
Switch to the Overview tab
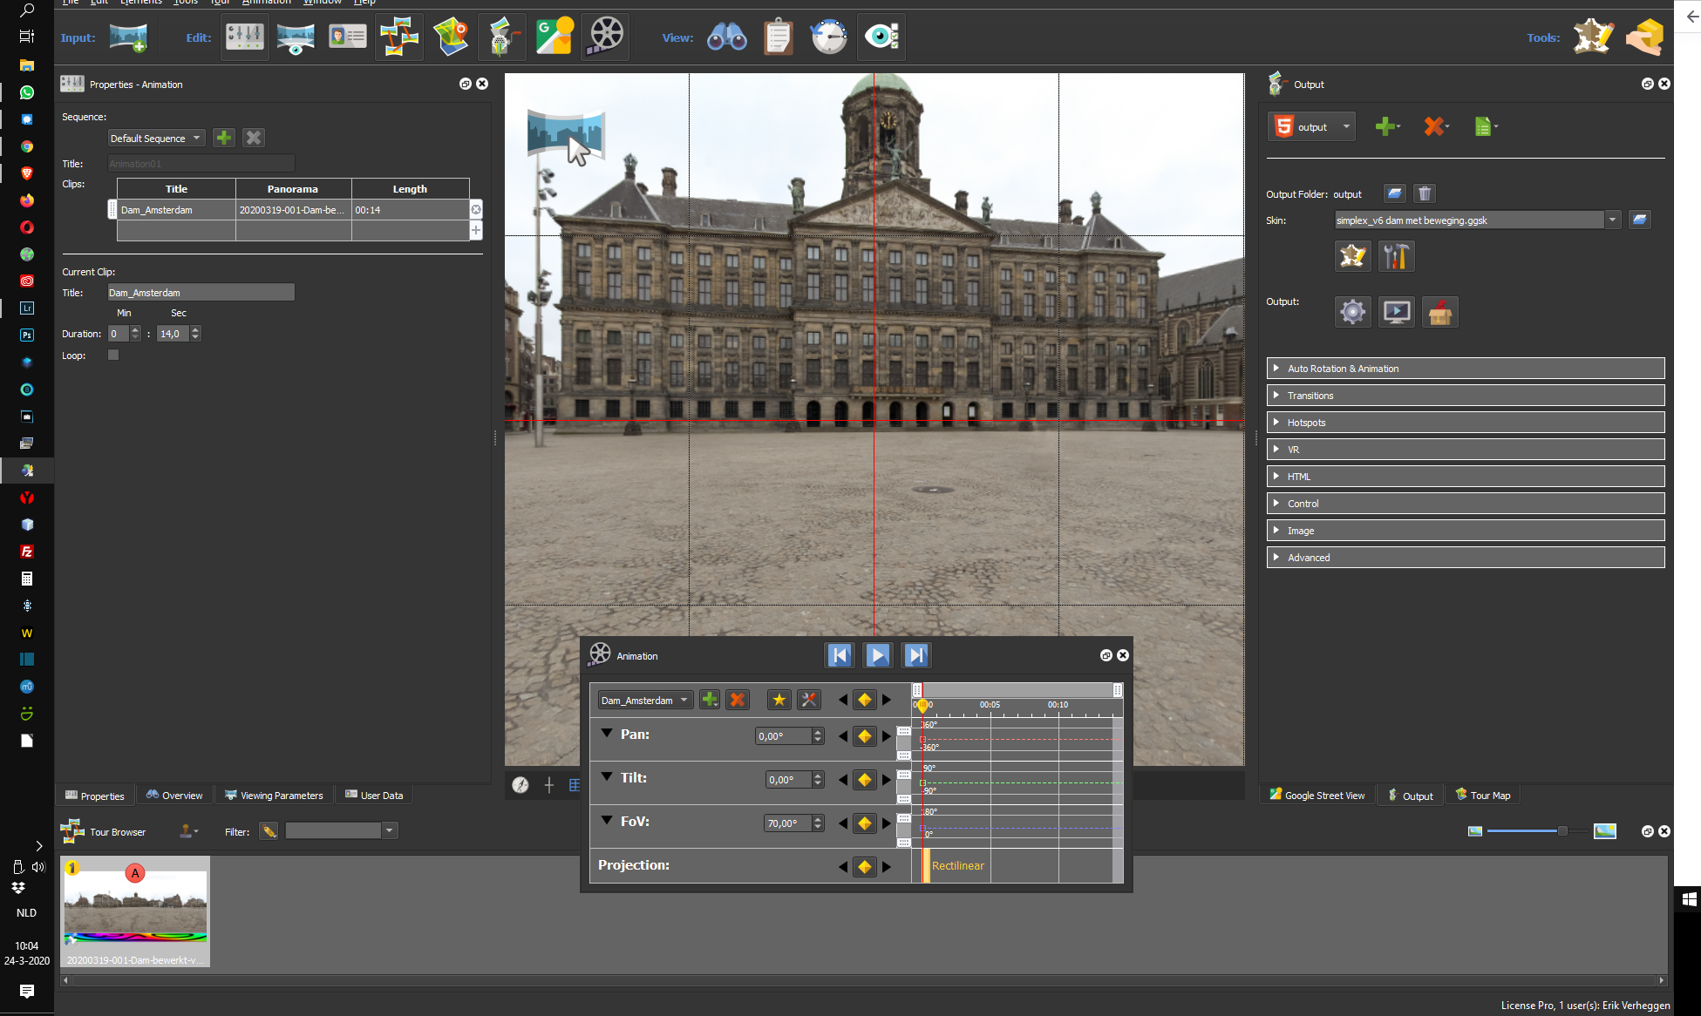(x=174, y=795)
